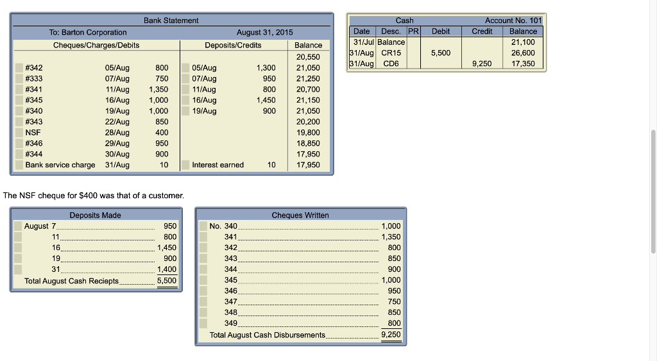Check the box beside cheque #343 on bank statement

19,122
